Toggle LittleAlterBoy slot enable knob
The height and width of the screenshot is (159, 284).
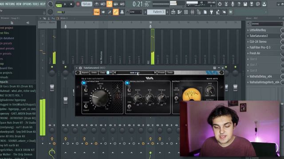(282, 30)
